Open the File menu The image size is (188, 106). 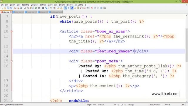pos(2,5)
